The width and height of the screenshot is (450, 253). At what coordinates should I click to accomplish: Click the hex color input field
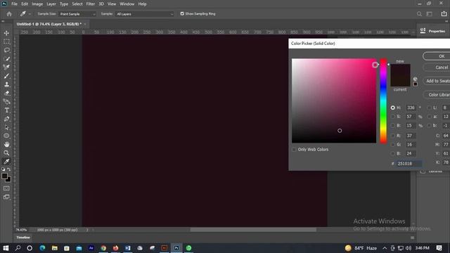point(409,164)
